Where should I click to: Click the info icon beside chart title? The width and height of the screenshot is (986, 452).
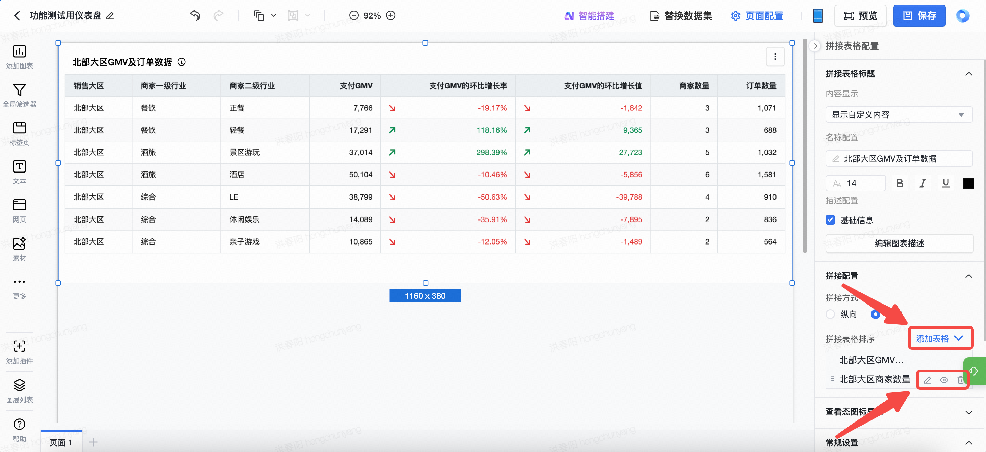tap(181, 62)
